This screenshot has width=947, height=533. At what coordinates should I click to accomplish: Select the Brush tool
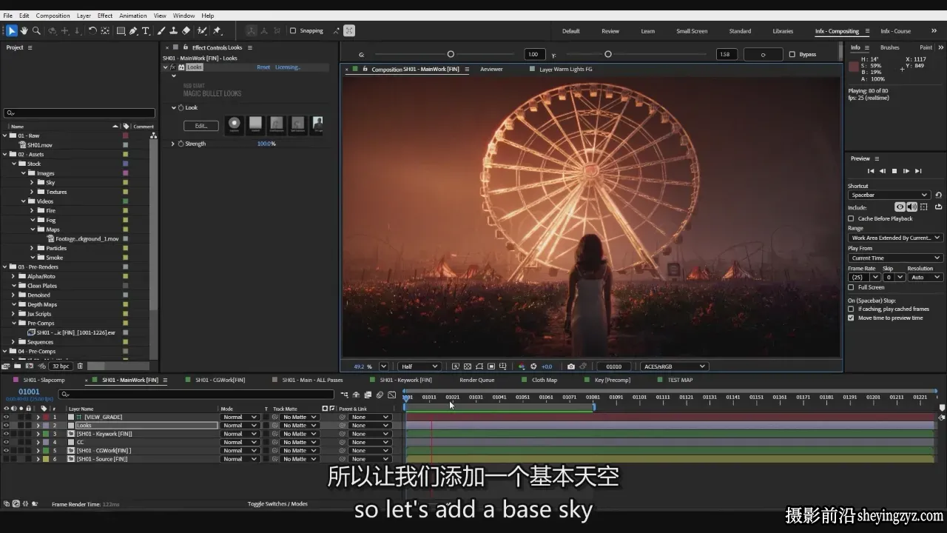click(x=161, y=30)
